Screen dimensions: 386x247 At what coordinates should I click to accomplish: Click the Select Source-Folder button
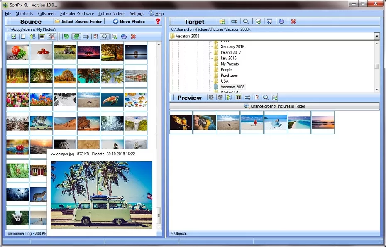pos(78,22)
